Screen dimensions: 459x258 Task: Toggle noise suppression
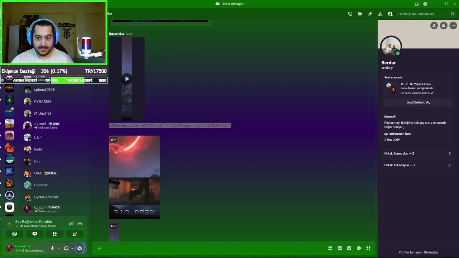tap(71, 224)
